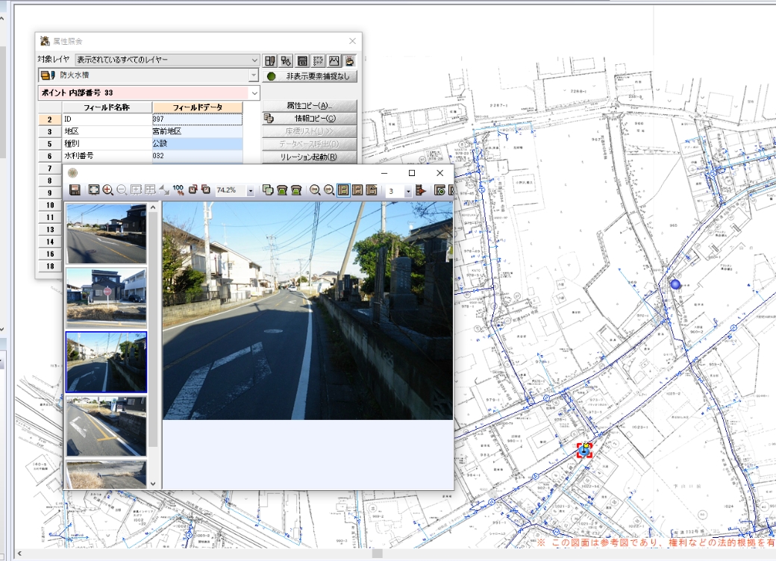Click the フィールド名称 column header
The height and width of the screenshot is (561, 776).
[x=107, y=107]
